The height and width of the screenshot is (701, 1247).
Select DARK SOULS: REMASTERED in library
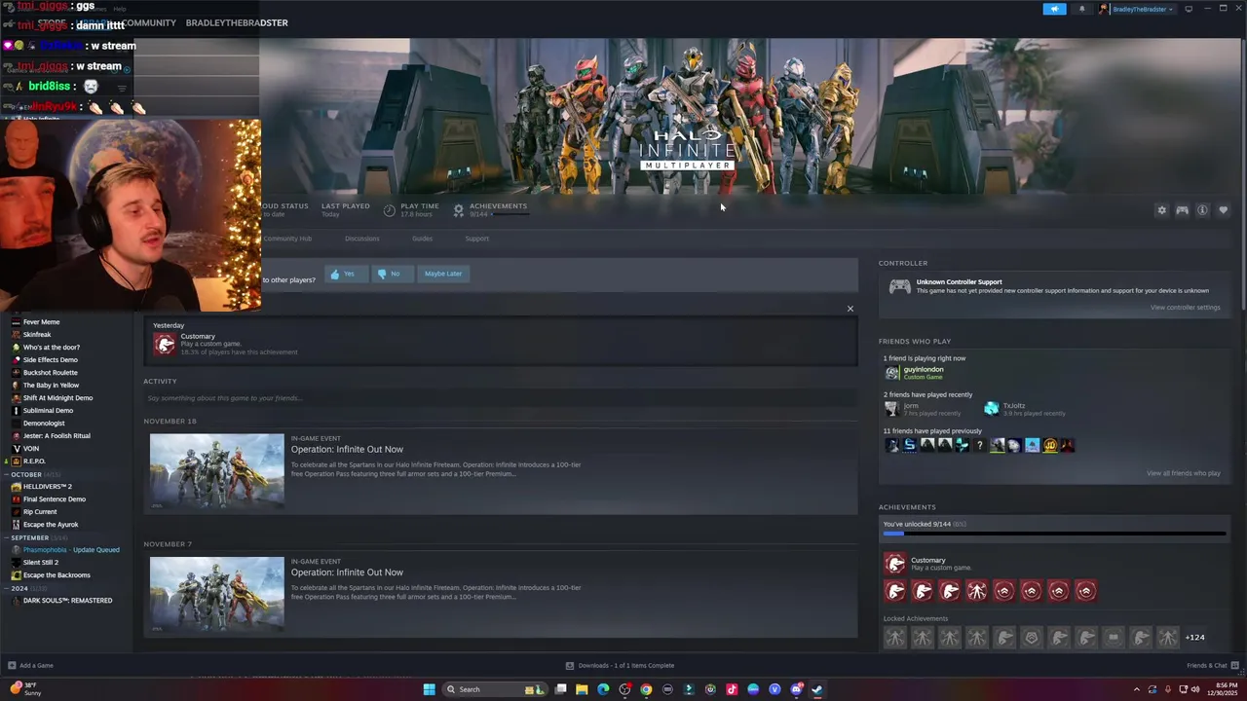[67, 601]
